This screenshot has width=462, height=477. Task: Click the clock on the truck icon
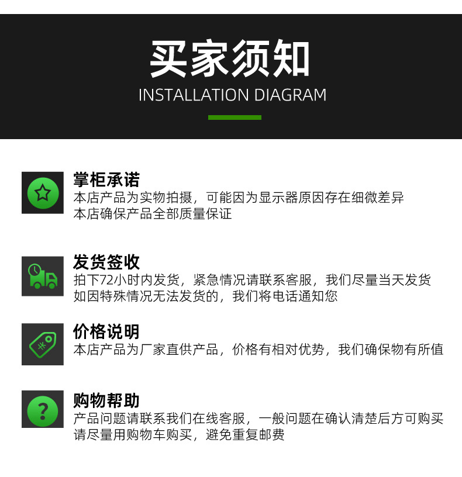click(35, 270)
